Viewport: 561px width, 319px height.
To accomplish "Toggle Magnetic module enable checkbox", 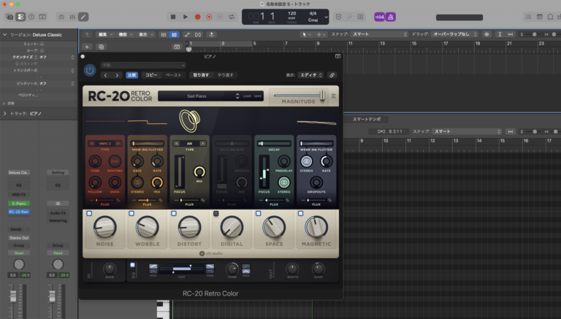I will [x=300, y=213].
